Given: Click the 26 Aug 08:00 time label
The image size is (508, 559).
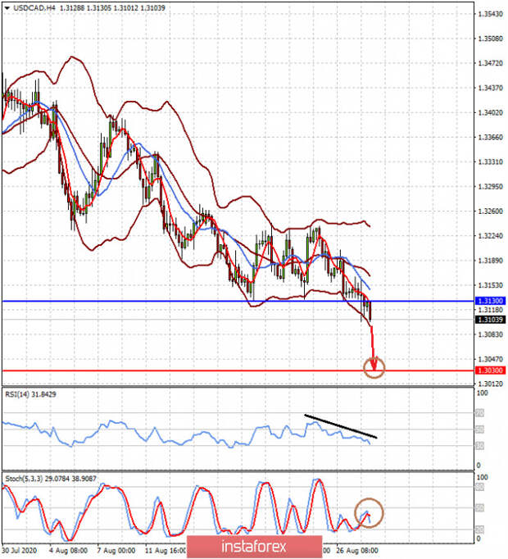Looking at the screenshot, I should (x=356, y=550).
